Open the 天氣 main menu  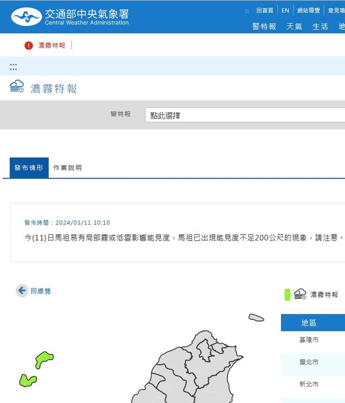294,27
